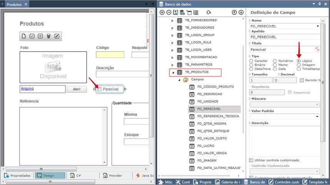Click the new document icon in Produtos form

coord(24,36)
